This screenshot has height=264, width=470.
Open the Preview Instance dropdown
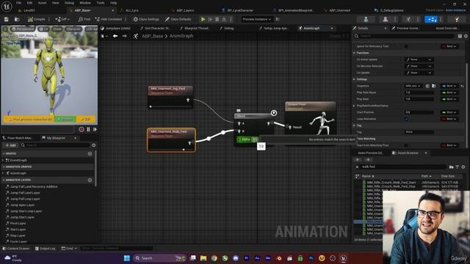point(256,19)
